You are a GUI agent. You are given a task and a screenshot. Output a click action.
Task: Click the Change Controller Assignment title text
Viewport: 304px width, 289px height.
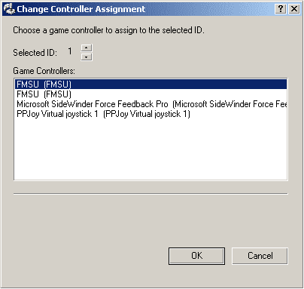tap(81, 9)
